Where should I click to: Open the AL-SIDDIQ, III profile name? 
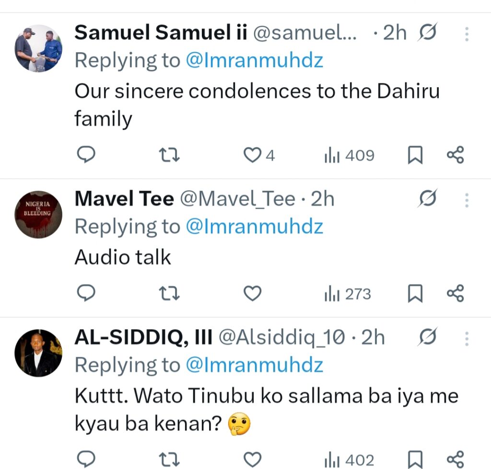click(143, 338)
